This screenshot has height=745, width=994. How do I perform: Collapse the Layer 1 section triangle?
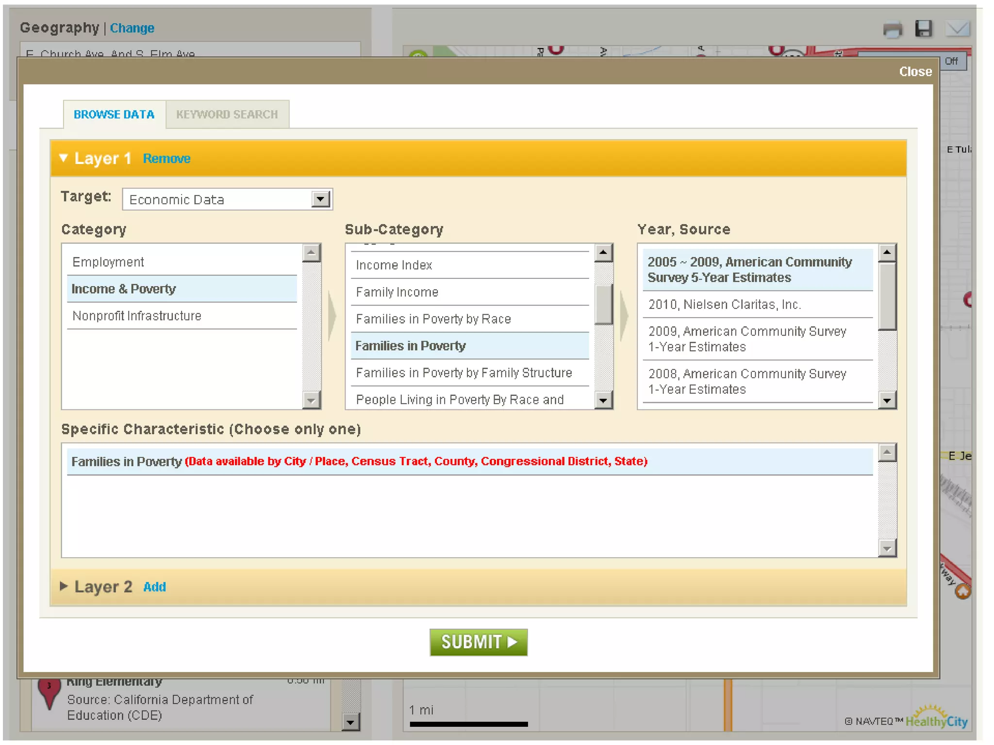(x=64, y=158)
